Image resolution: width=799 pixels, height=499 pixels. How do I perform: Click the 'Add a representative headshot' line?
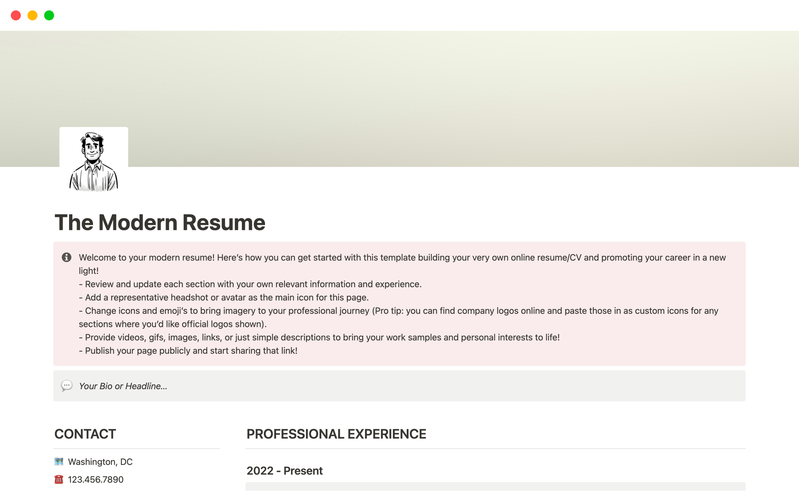pos(224,297)
